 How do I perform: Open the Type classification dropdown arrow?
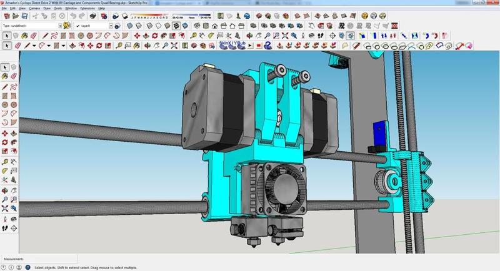tap(60, 26)
